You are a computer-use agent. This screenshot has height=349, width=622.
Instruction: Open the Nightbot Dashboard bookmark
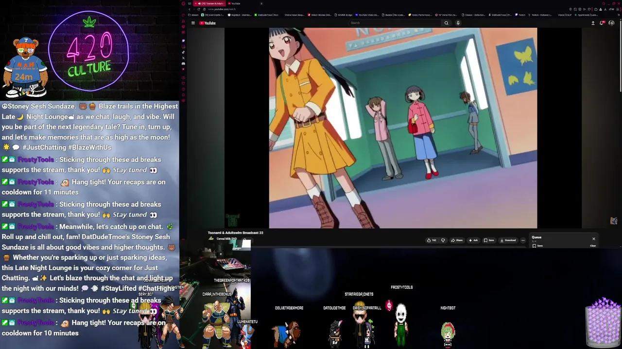pyautogui.click(x=240, y=15)
